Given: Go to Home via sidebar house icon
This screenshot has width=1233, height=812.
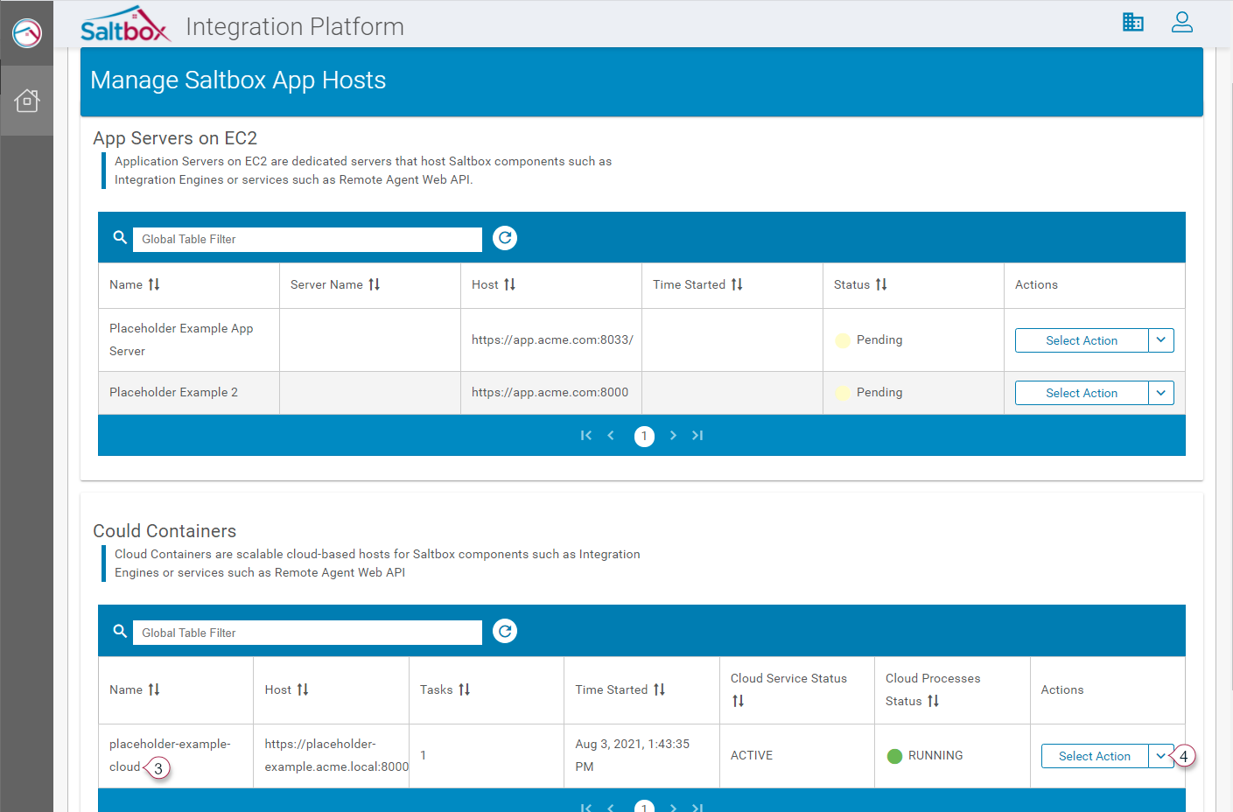Looking at the screenshot, I should (x=27, y=101).
